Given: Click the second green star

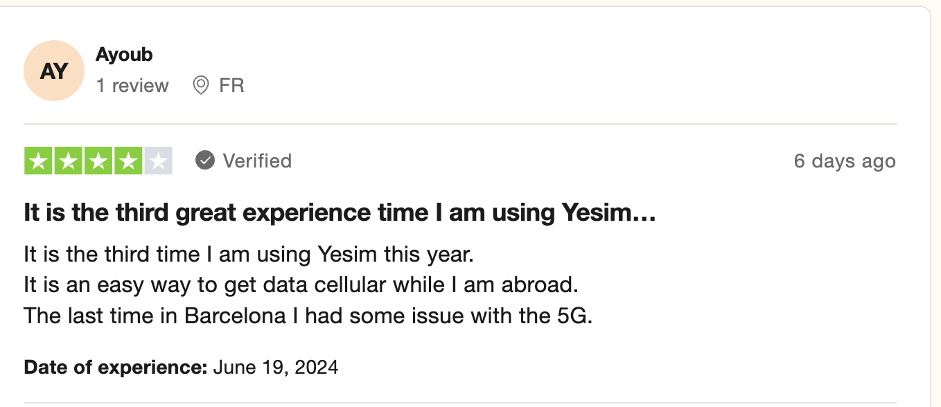Looking at the screenshot, I should pos(69,161).
